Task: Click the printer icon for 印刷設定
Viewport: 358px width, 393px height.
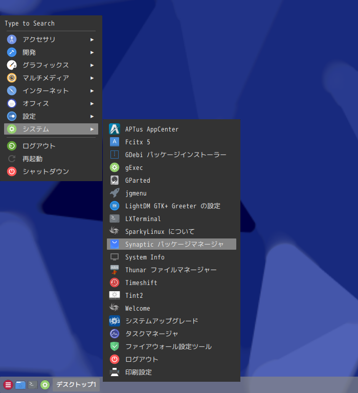Action: click(x=115, y=372)
